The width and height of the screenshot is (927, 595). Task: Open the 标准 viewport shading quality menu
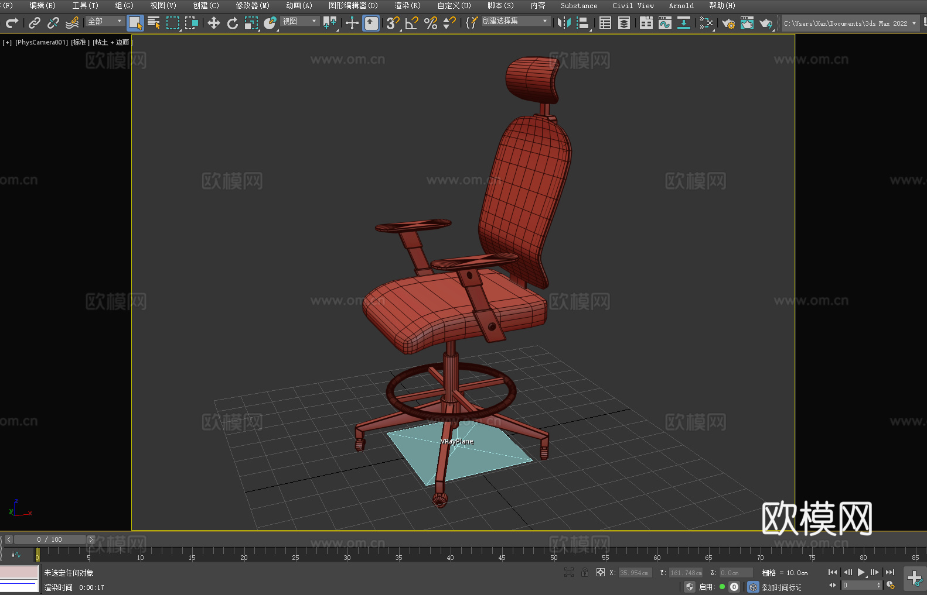pos(80,42)
